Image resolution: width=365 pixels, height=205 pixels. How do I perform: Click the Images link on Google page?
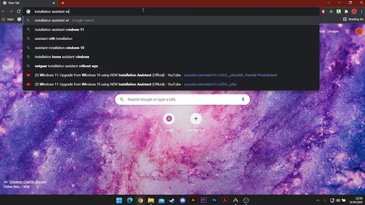pyautogui.click(x=334, y=31)
